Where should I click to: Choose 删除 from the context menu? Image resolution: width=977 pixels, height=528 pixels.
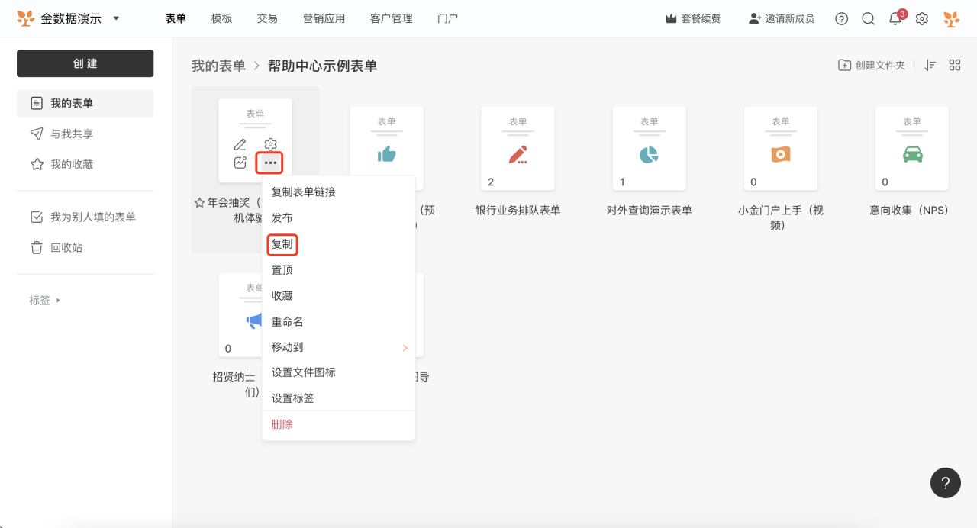coord(338,424)
